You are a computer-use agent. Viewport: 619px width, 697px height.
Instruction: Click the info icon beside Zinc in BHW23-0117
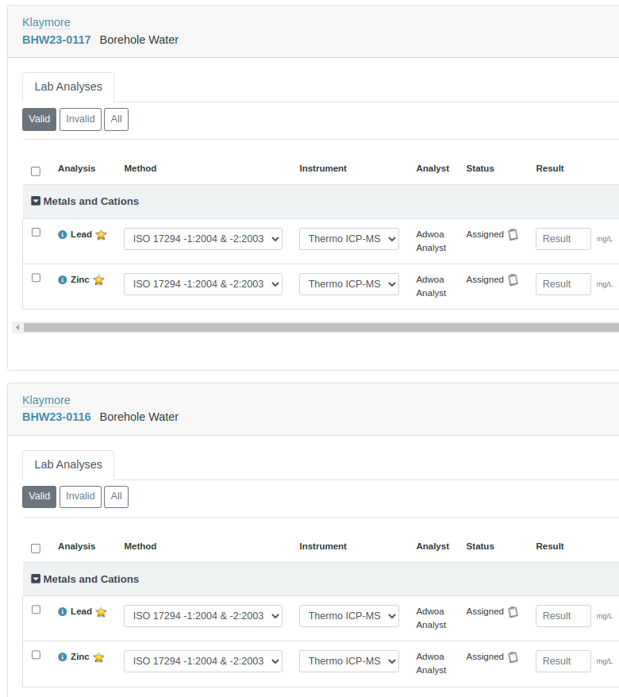pos(63,280)
